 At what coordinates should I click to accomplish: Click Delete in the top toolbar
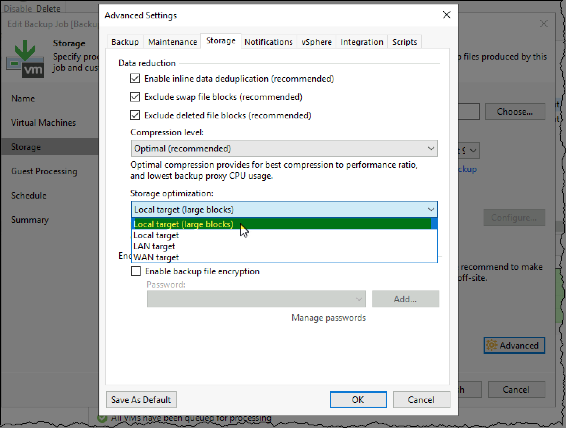click(48, 8)
